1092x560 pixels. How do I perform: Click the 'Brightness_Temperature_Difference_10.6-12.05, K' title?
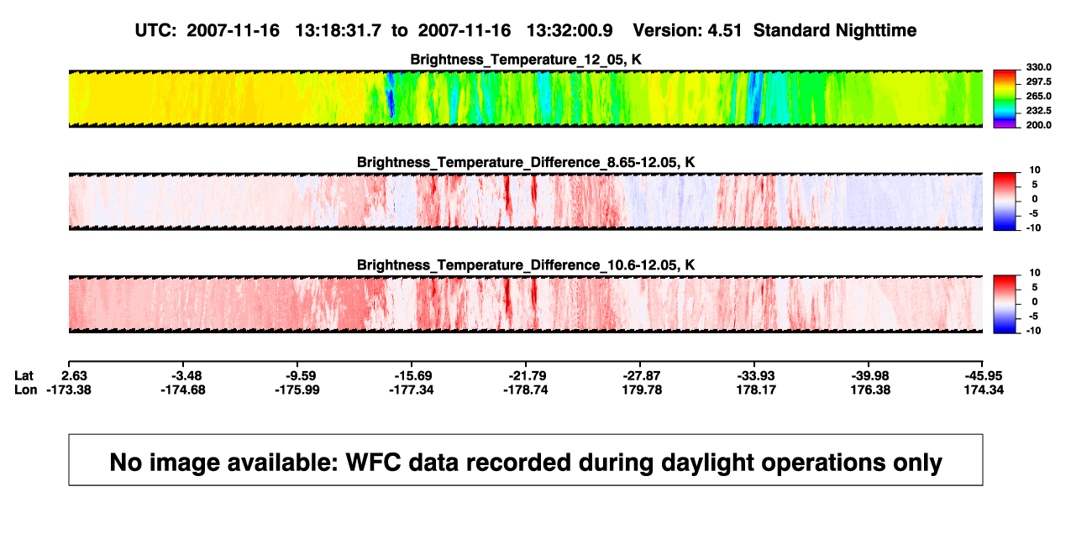coord(526,265)
